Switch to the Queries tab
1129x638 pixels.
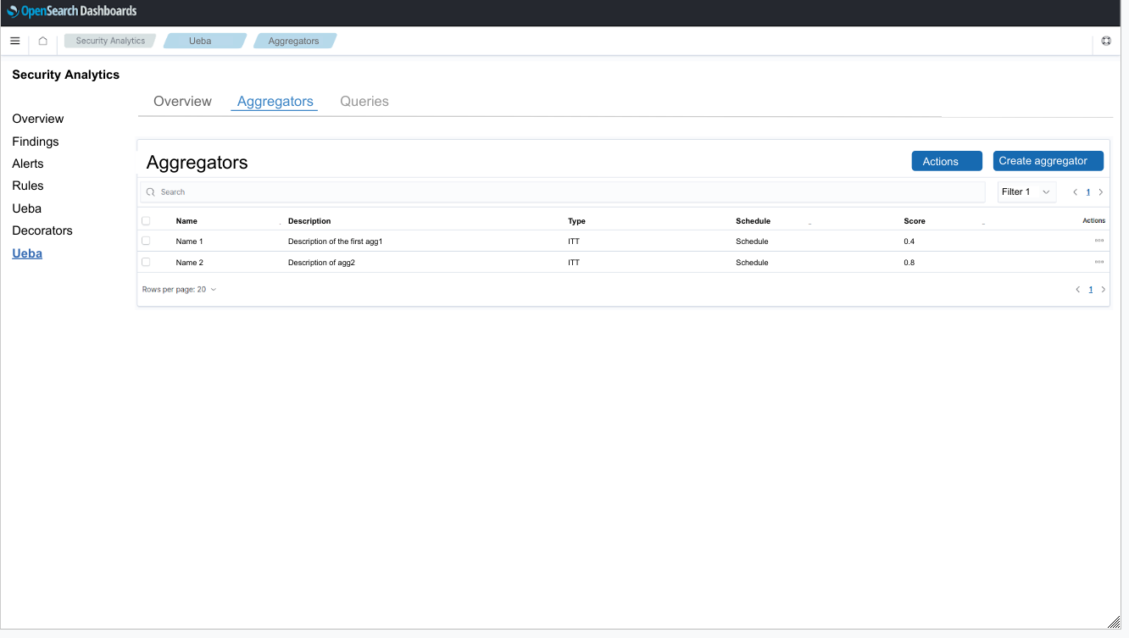tap(364, 101)
